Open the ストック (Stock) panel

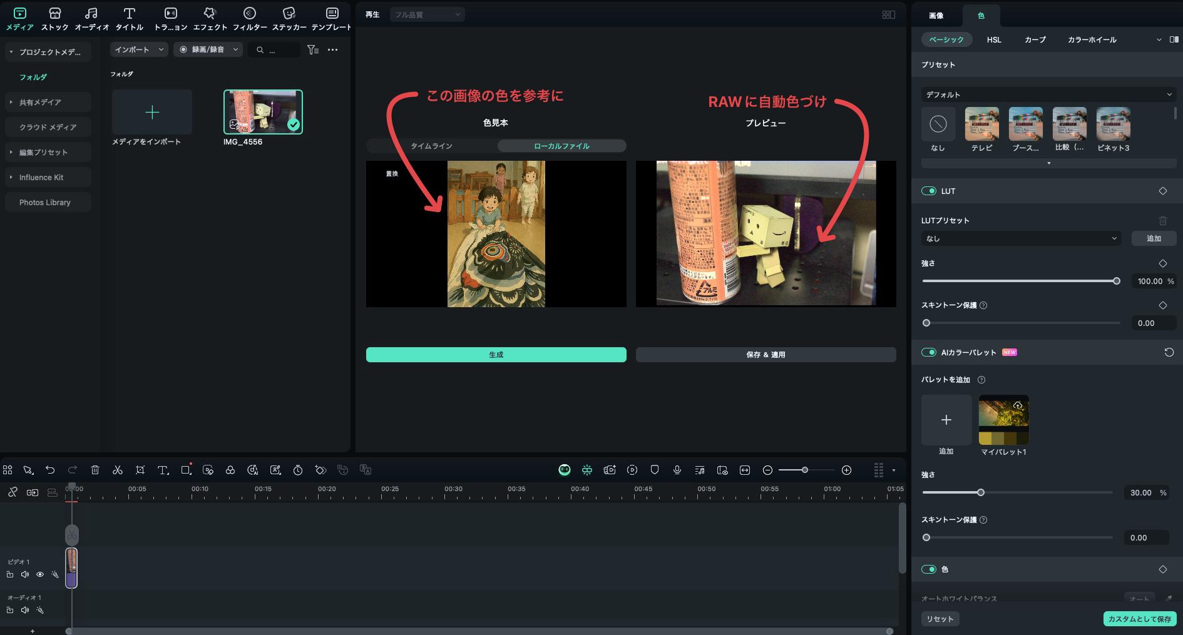[x=55, y=19]
